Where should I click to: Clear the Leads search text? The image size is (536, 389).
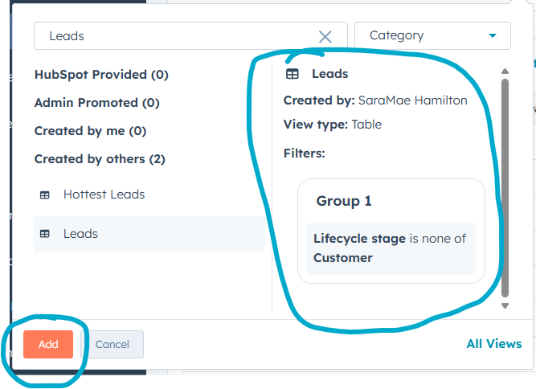[x=325, y=36]
